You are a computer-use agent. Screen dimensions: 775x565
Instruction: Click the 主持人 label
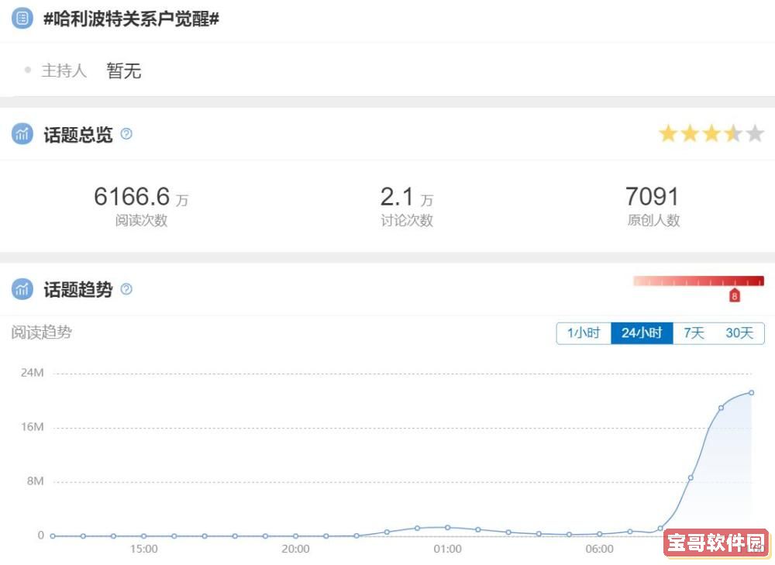(x=64, y=71)
